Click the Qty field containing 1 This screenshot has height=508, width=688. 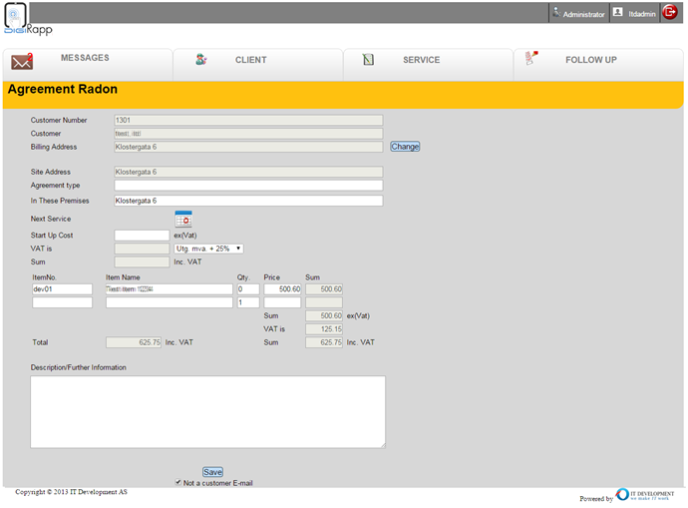(x=248, y=302)
